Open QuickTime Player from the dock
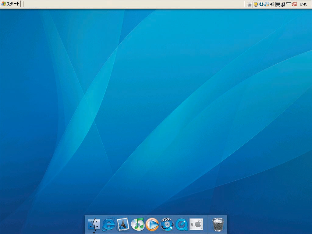This screenshot has width=312, height=234. [182, 225]
